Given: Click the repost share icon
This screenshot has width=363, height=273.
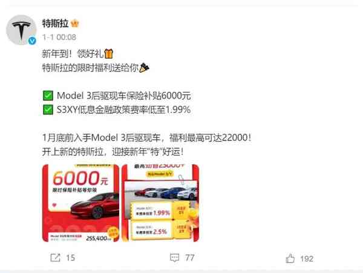Looking at the screenshot, I should [x=55, y=257].
